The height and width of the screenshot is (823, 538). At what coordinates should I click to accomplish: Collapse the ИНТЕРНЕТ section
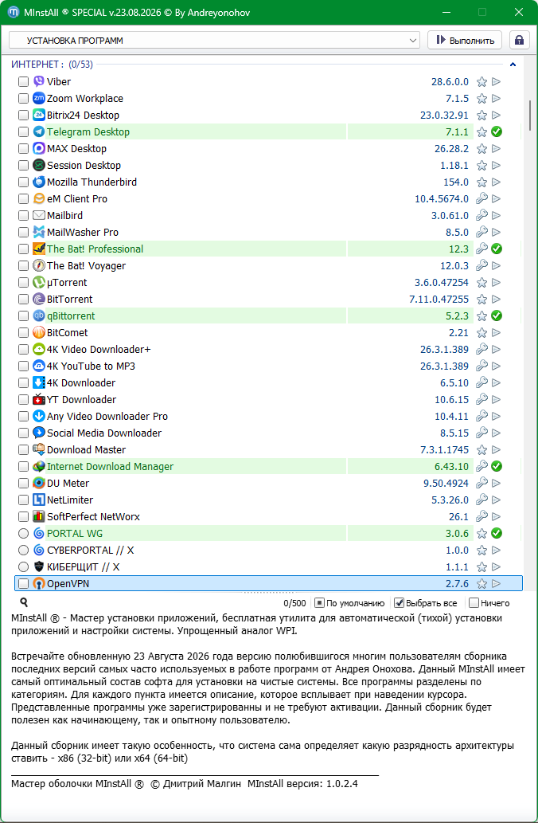pyautogui.click(x=513, y=65)
